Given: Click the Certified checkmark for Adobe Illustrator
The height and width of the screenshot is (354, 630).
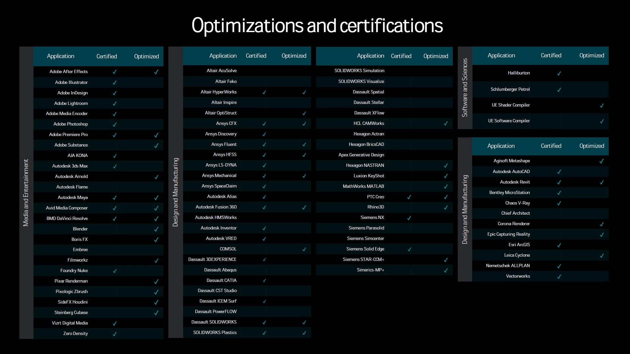Looking at the screenshot, I should [x=115, y=83].
